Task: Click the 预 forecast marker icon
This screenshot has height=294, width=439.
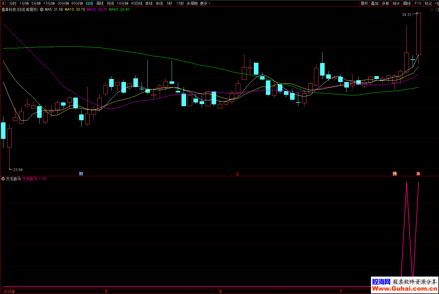Action: pos(395,173)
